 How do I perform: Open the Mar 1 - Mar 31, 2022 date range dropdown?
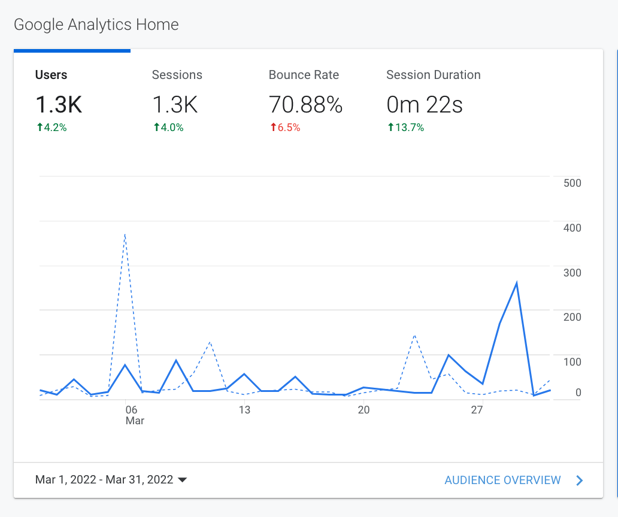coord(111,479)
